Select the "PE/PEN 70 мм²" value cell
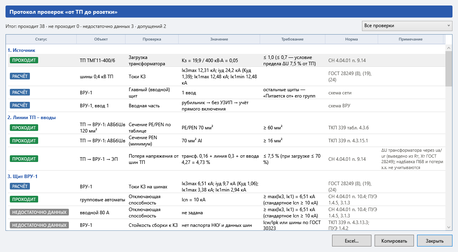 (x=198, y=128)
